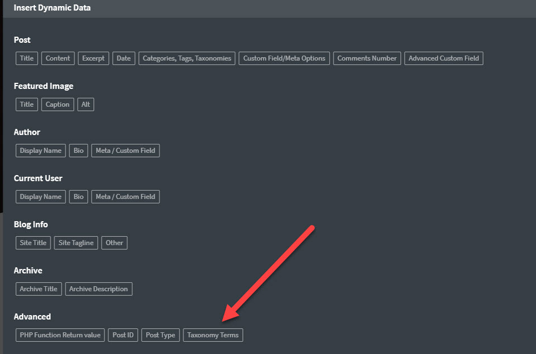Insert the Archive Description data

click(98, 289)
